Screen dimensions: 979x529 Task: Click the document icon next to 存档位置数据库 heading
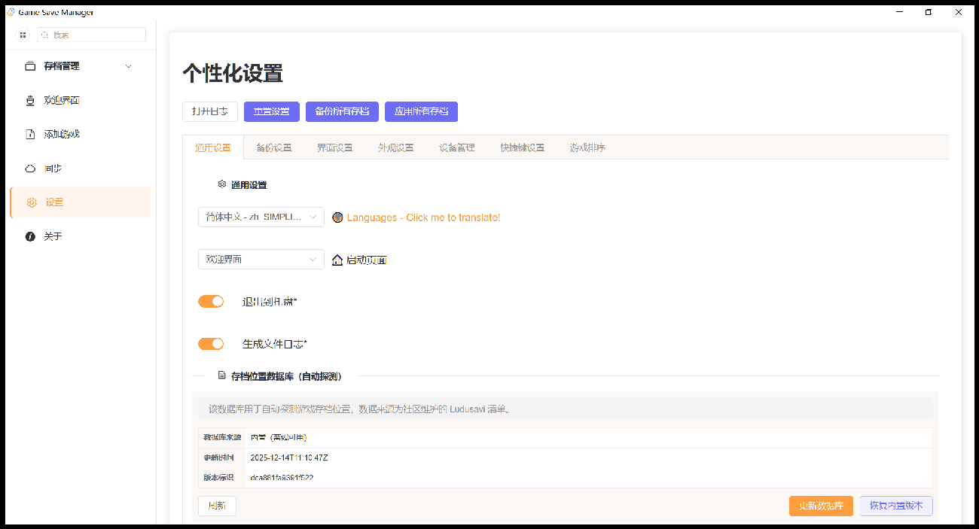[222, 375]
